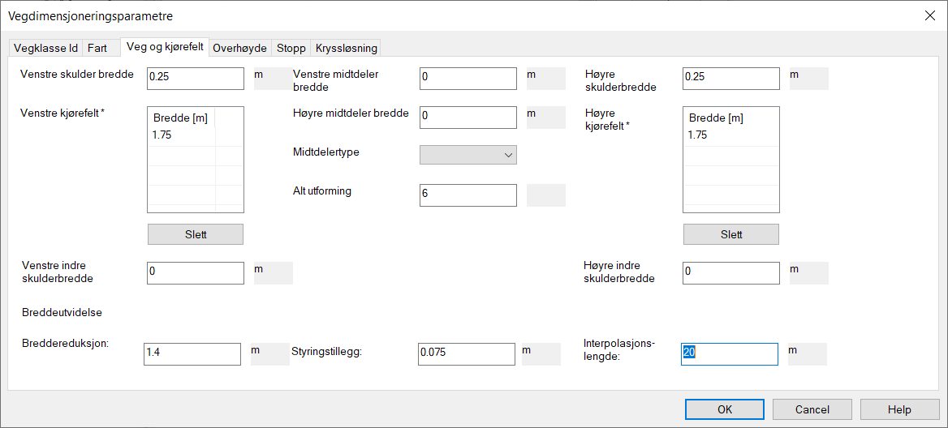Close the Vegdimensjoneringsparametre dialog window
Image resolution: width=948 pixels, height=428 pixels.
(929, 15)
